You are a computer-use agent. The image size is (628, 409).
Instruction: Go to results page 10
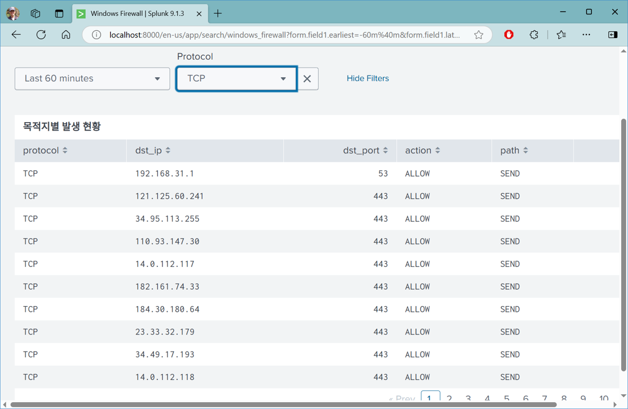[604, 398]
